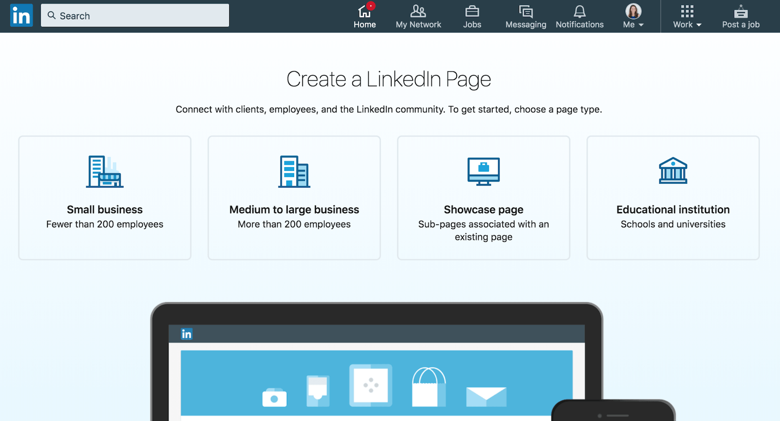Click the Medium to large business icon

pyautogui.click(x=294, y=171)
